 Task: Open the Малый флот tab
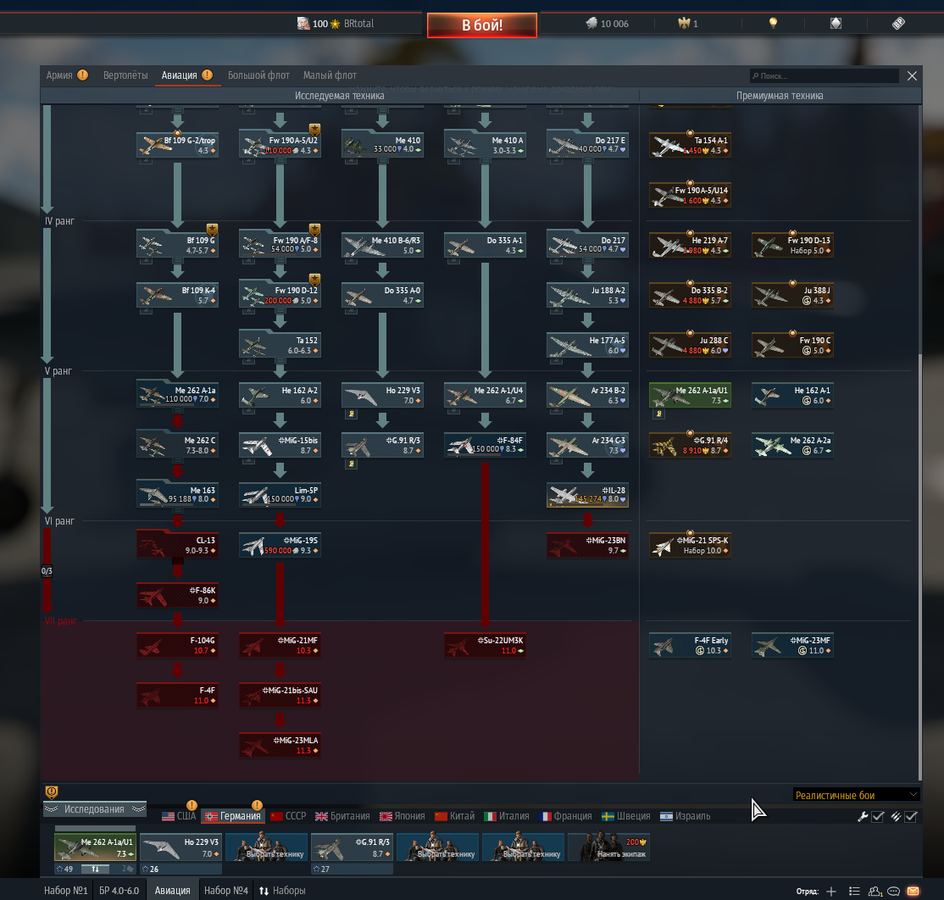[x=330, y=75]
